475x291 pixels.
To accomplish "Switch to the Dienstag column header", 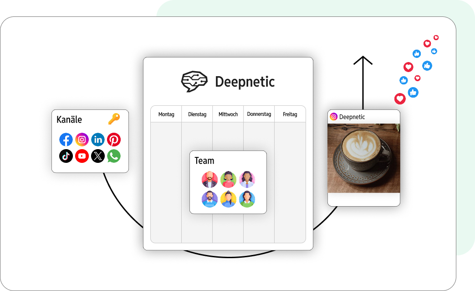I will tap(197, 114).
